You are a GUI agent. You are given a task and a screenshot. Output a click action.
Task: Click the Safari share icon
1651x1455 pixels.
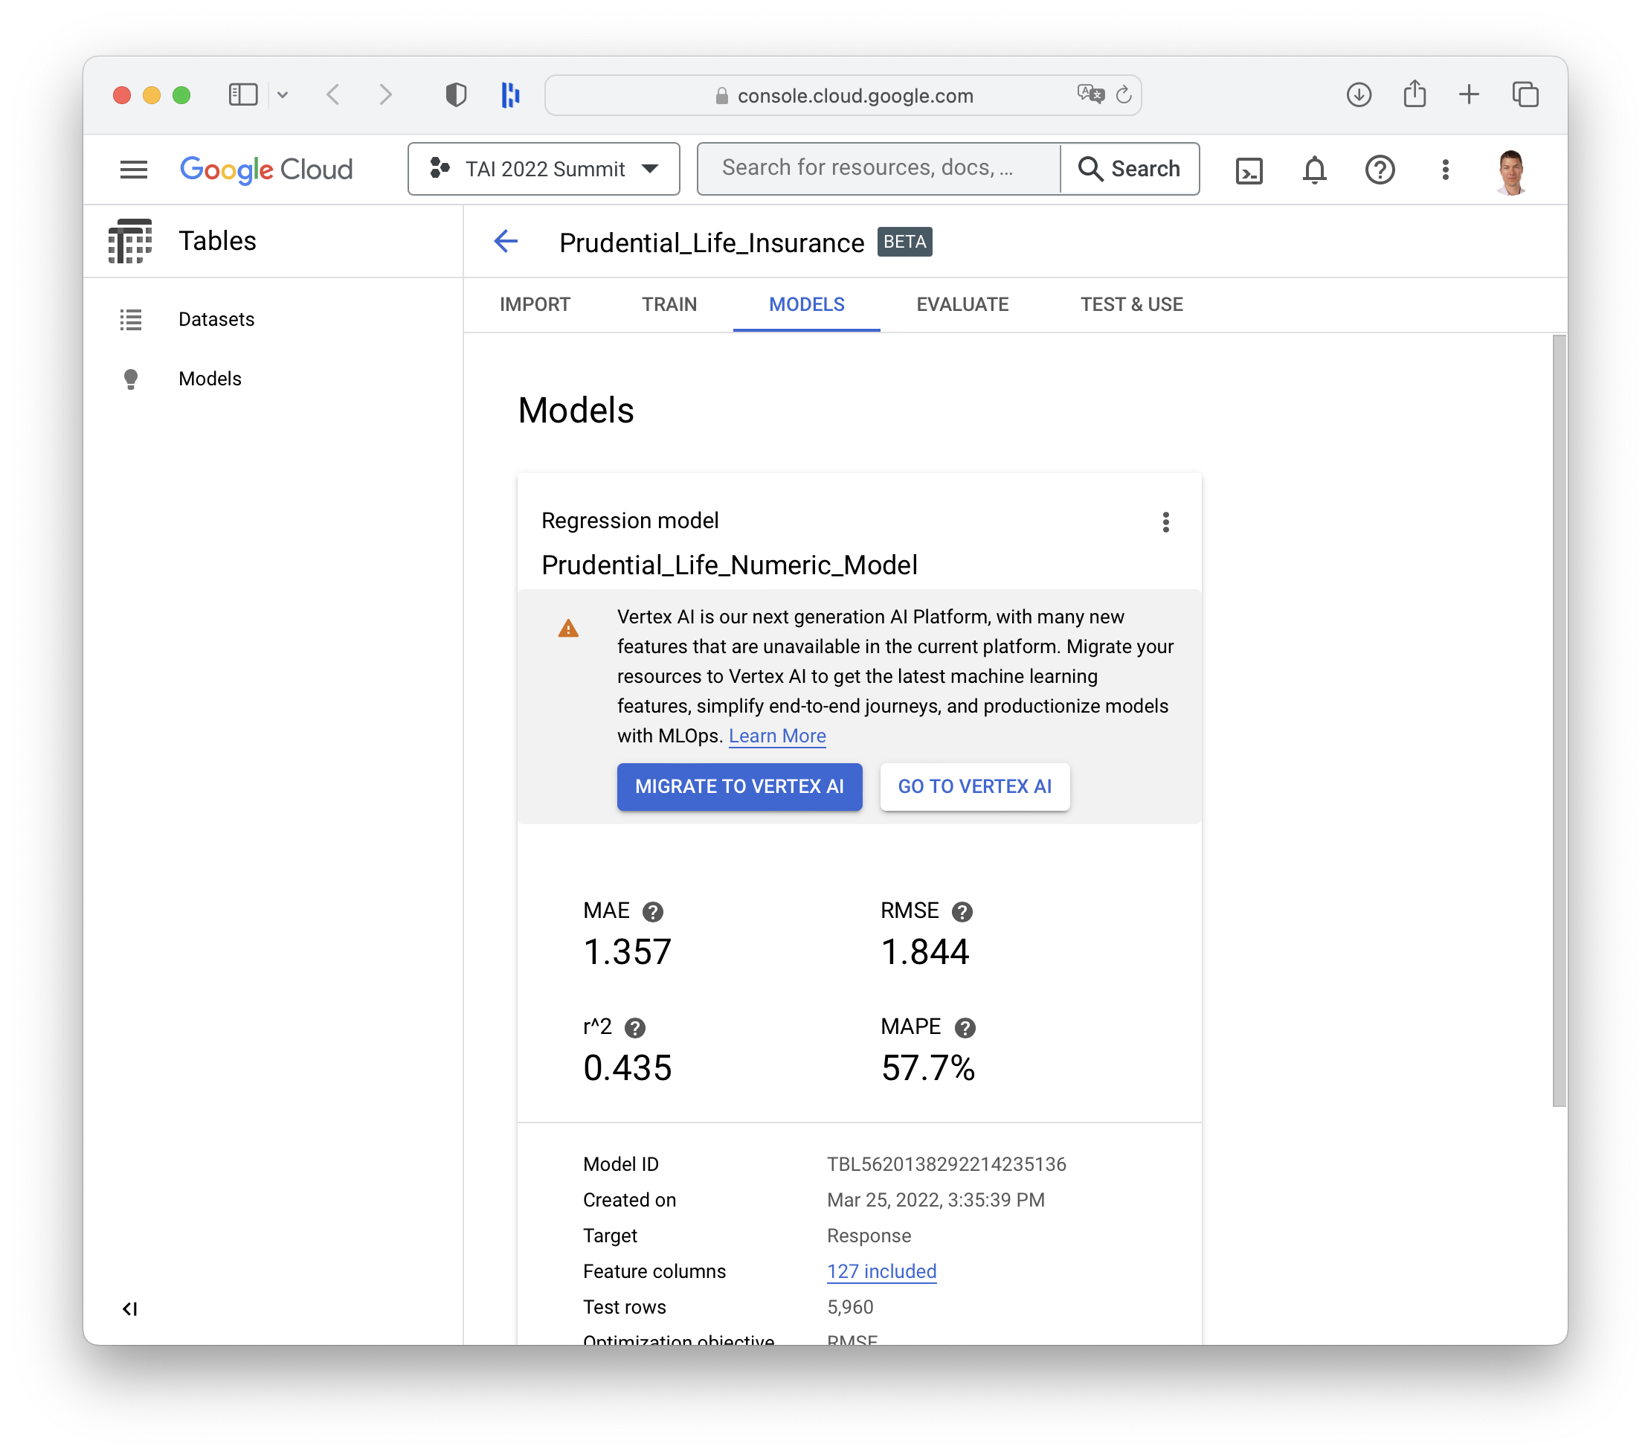point(1415,94)
